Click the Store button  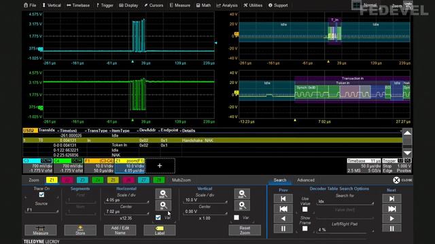point(80,230)
